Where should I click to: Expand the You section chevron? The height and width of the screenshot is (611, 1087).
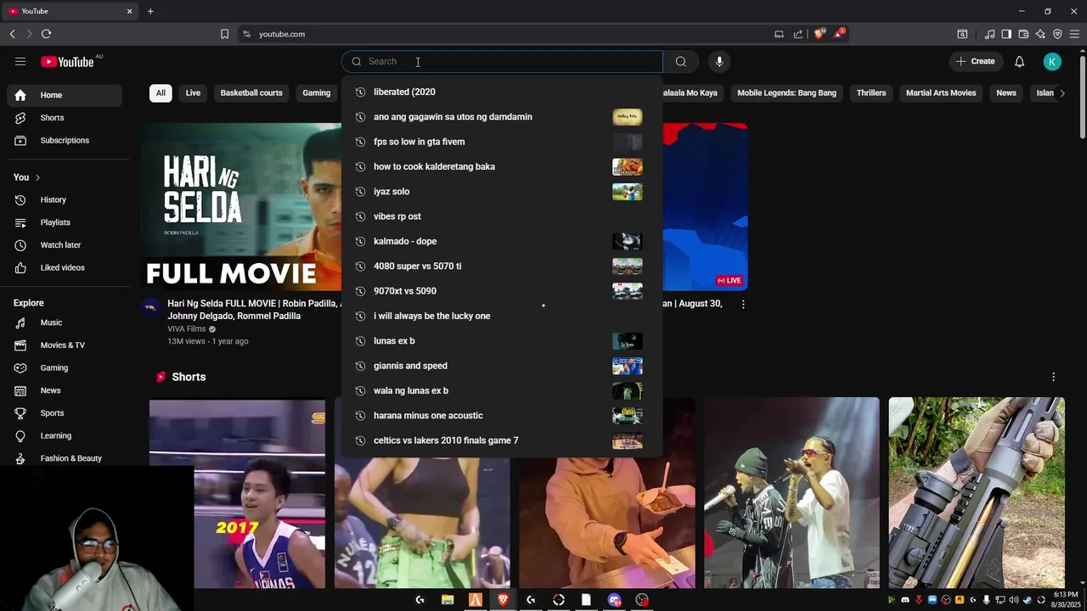click(x=37, y=177)
